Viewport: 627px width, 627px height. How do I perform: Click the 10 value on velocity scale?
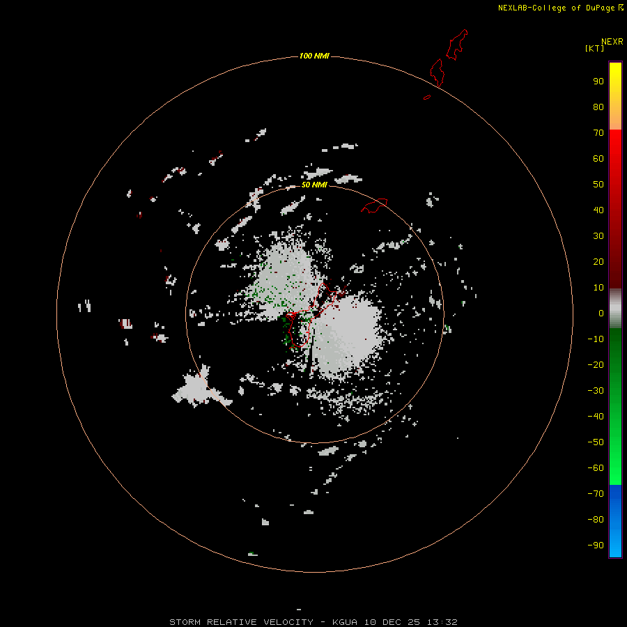(x=598, y=288)
